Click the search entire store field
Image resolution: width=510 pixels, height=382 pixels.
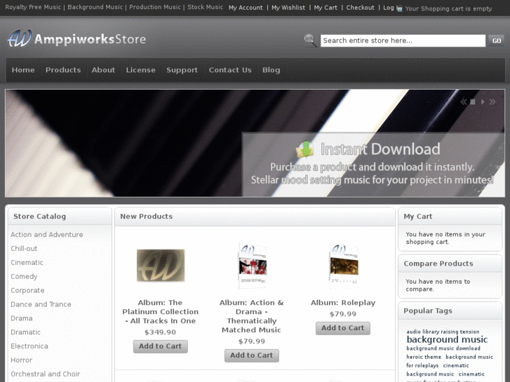coord(403,41)
